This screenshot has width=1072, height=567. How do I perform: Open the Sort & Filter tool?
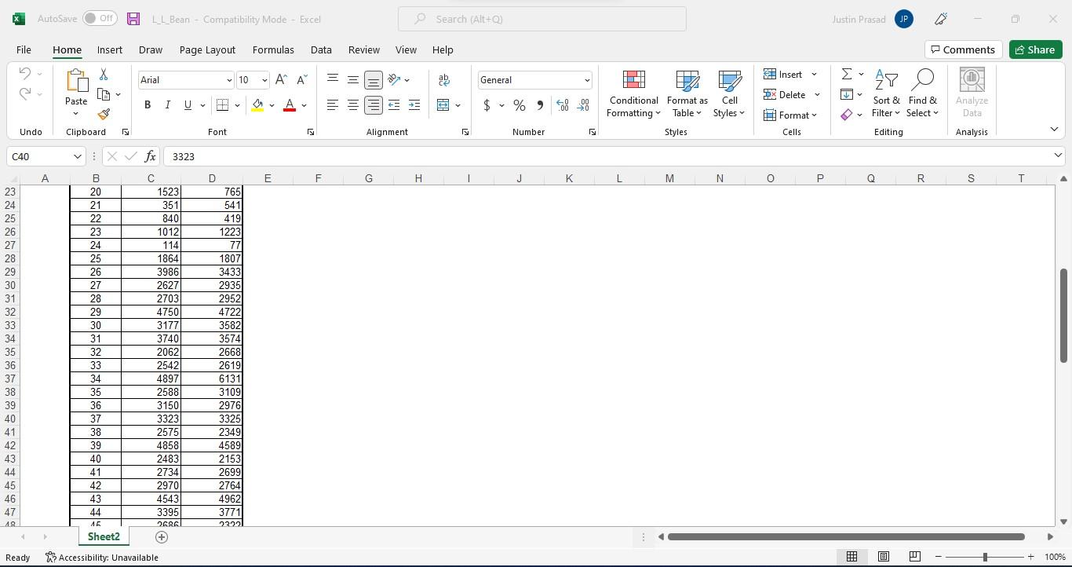(886, 93)
